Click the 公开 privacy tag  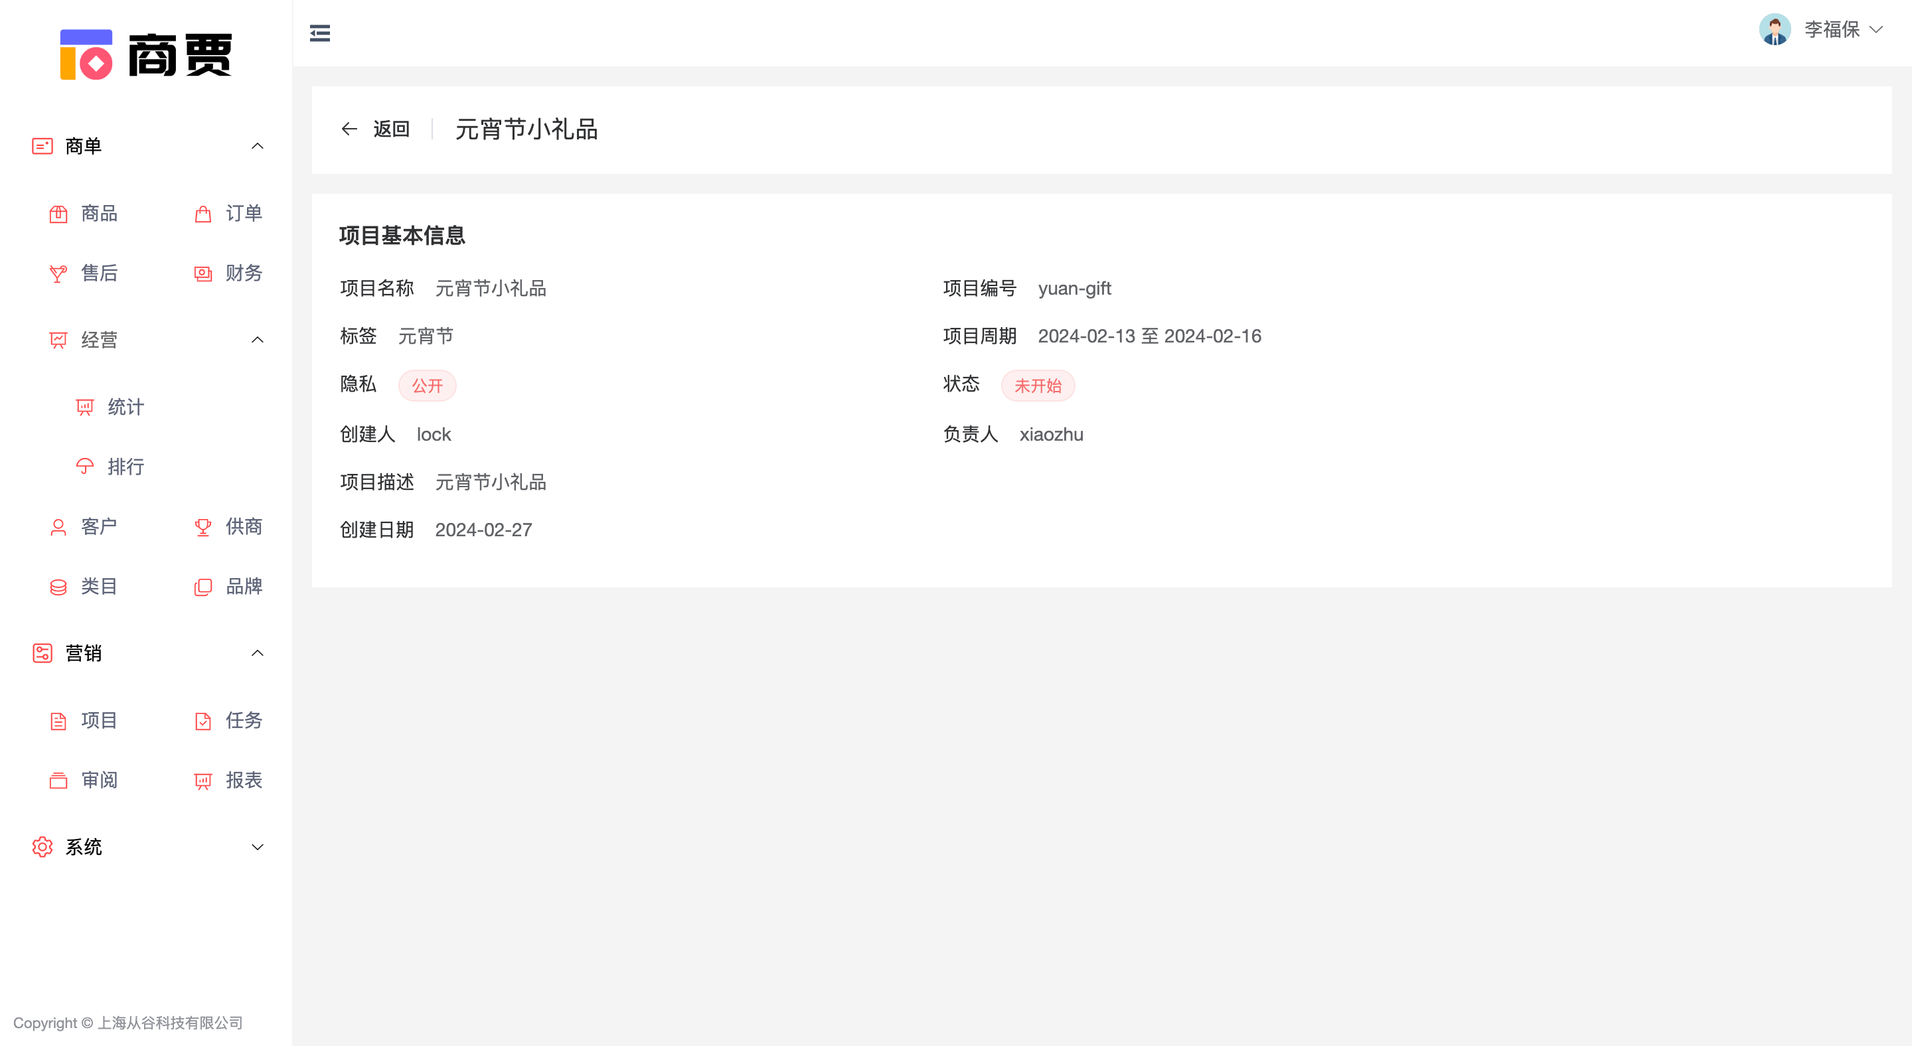click(x=427, y=386)
